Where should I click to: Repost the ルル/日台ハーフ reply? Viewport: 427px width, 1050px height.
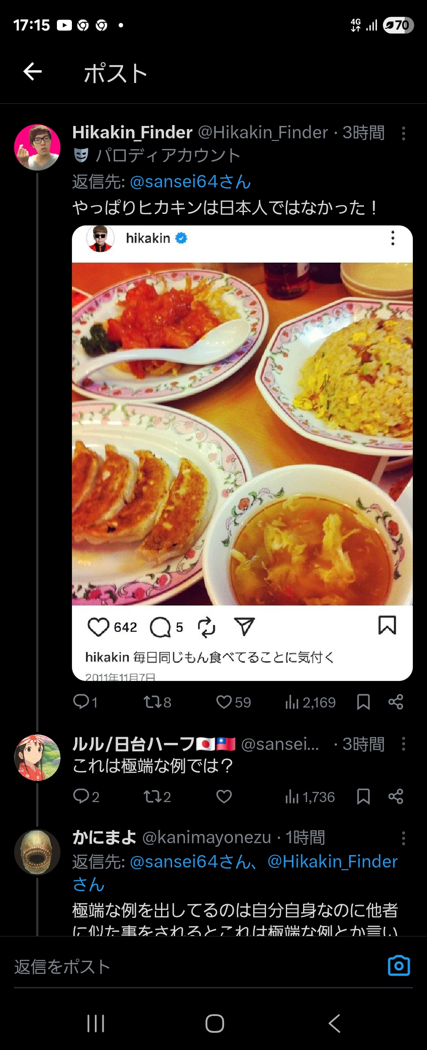(x=151, y=796)
